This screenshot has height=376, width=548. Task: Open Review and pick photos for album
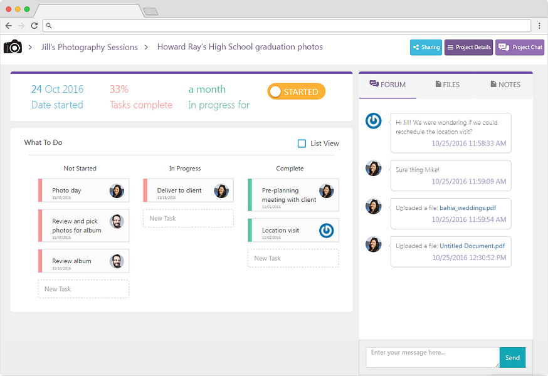click(83, 226)
